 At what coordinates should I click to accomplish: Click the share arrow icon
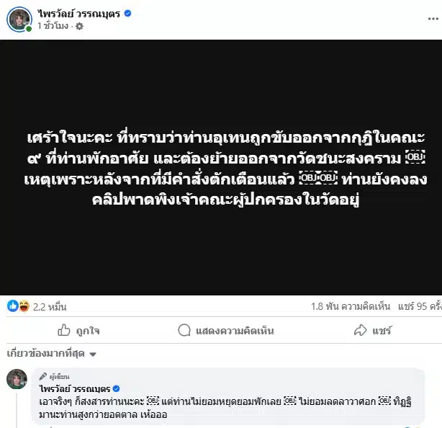360,330
